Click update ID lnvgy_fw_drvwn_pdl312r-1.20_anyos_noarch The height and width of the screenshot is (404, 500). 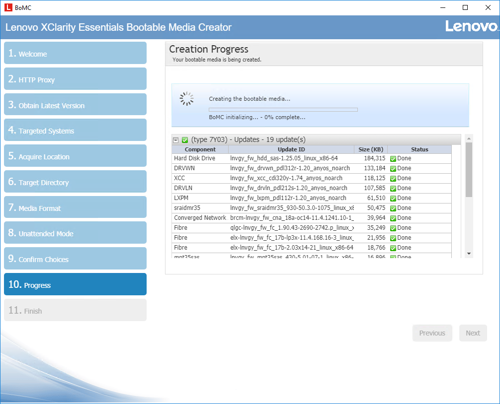tap(290, 168)
